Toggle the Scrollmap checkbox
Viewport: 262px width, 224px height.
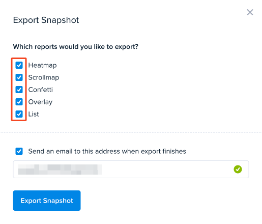[19, 77]
